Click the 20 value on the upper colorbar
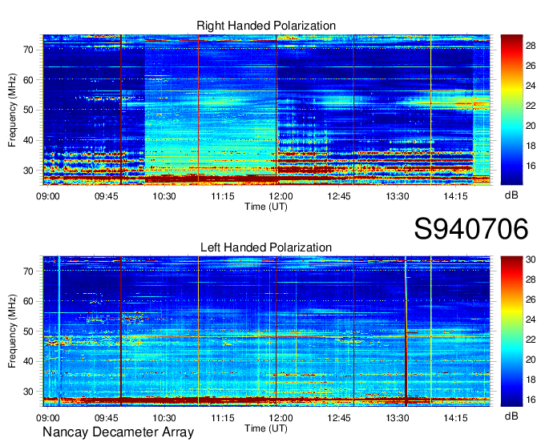 coord(531,126)
